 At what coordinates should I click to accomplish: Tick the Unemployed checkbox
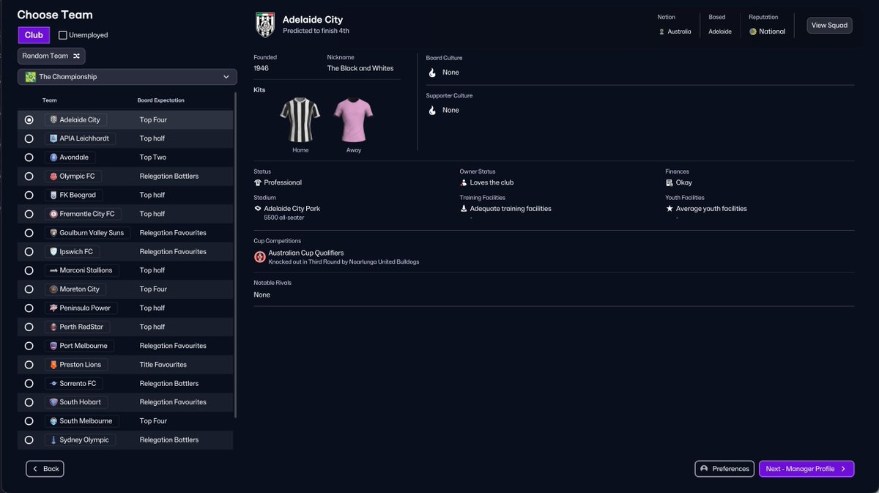coord(62,35)
